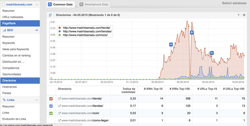Click the SEO bar chart icon
The image size is (250, 126).
(x=4, y=30)
